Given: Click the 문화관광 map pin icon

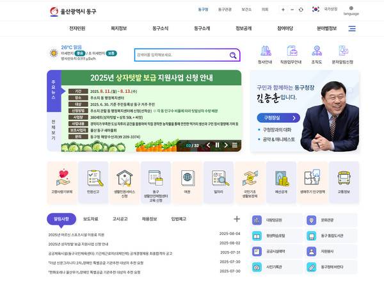Looking at the screenshot, I should pos(312,220).
